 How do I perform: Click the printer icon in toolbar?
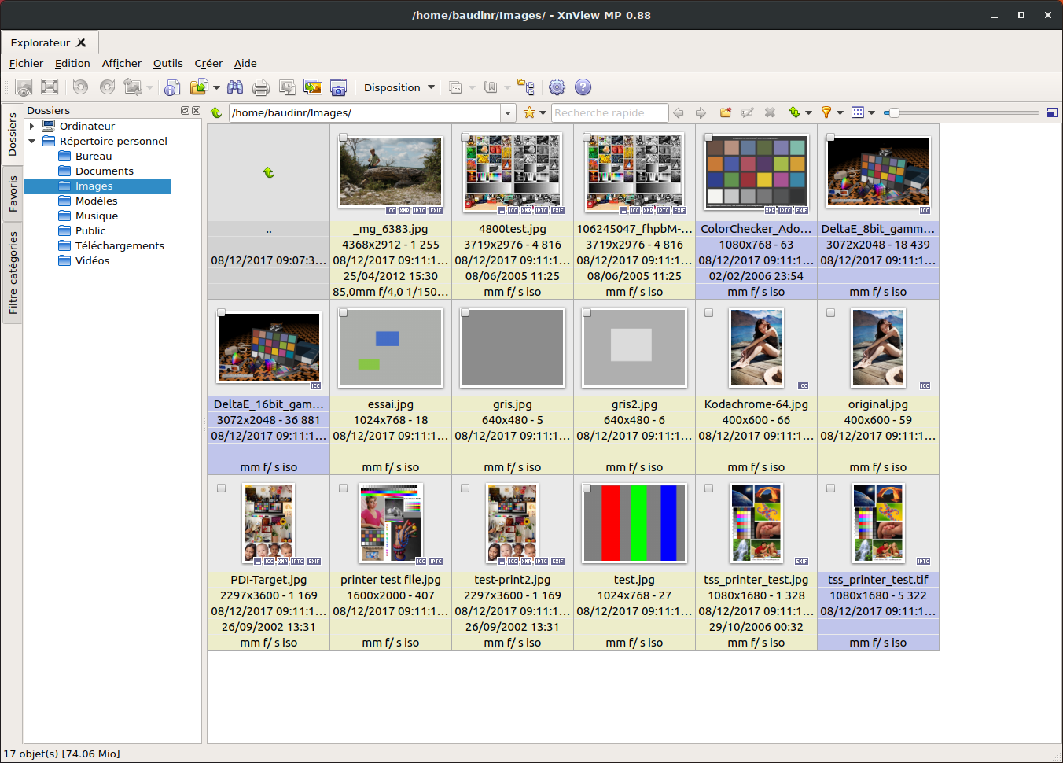[261, 87]
